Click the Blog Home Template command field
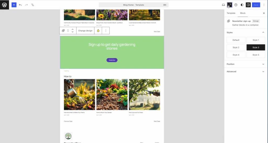This screenshot has height=143, width=268. pyautogui.click(x=134, y=5)
